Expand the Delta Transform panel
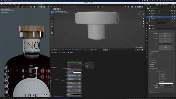This screenshot has width=176, height=99. click(155, 52)
